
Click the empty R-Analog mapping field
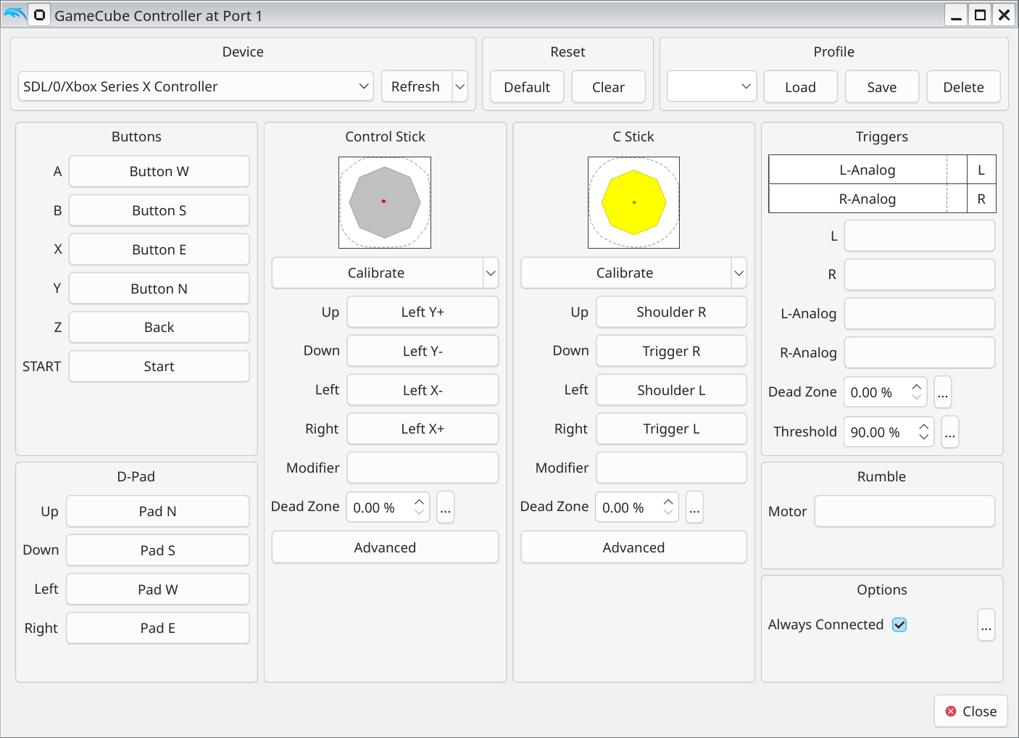[x=920, y=352]
